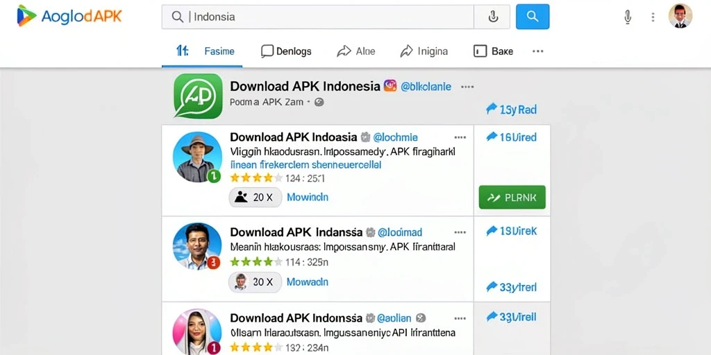This screenshot has width=711, height=355.
Task: Open the 'Download APK Indonesia' header title
Action: 305,86
